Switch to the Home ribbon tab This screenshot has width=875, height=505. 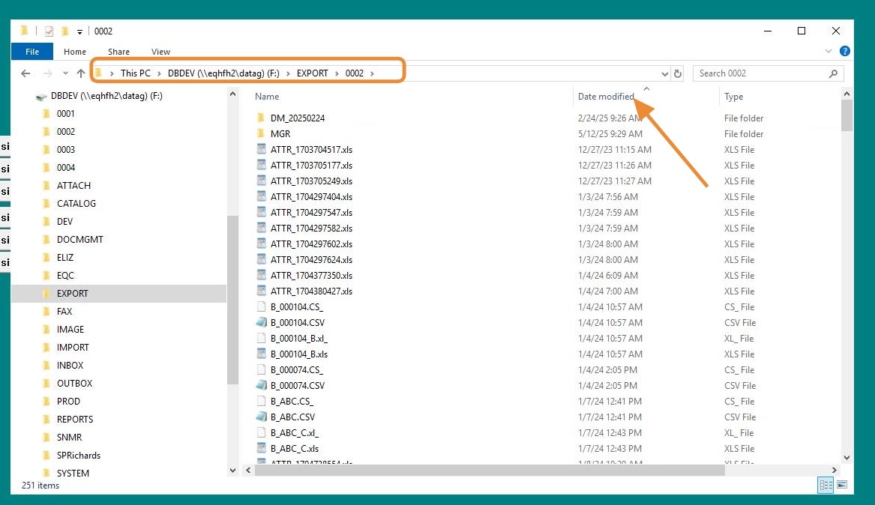point(75,51)
